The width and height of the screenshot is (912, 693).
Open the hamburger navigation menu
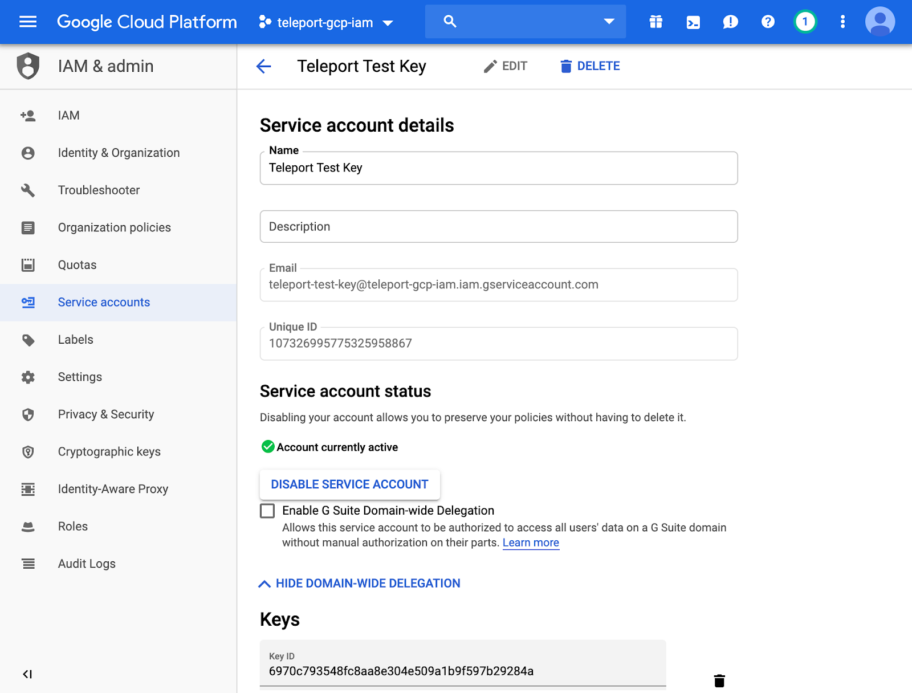pos(28,22)
